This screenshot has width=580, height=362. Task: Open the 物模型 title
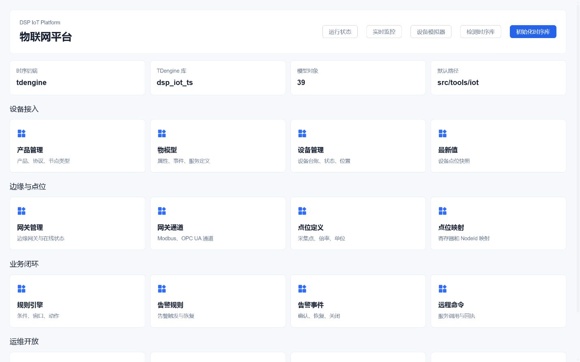tap(167, 150)
